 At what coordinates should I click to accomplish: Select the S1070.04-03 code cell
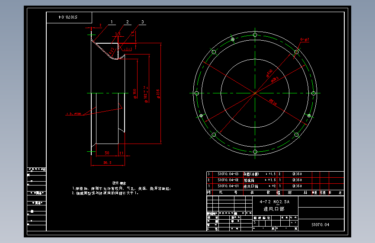(x=228, y=174)
